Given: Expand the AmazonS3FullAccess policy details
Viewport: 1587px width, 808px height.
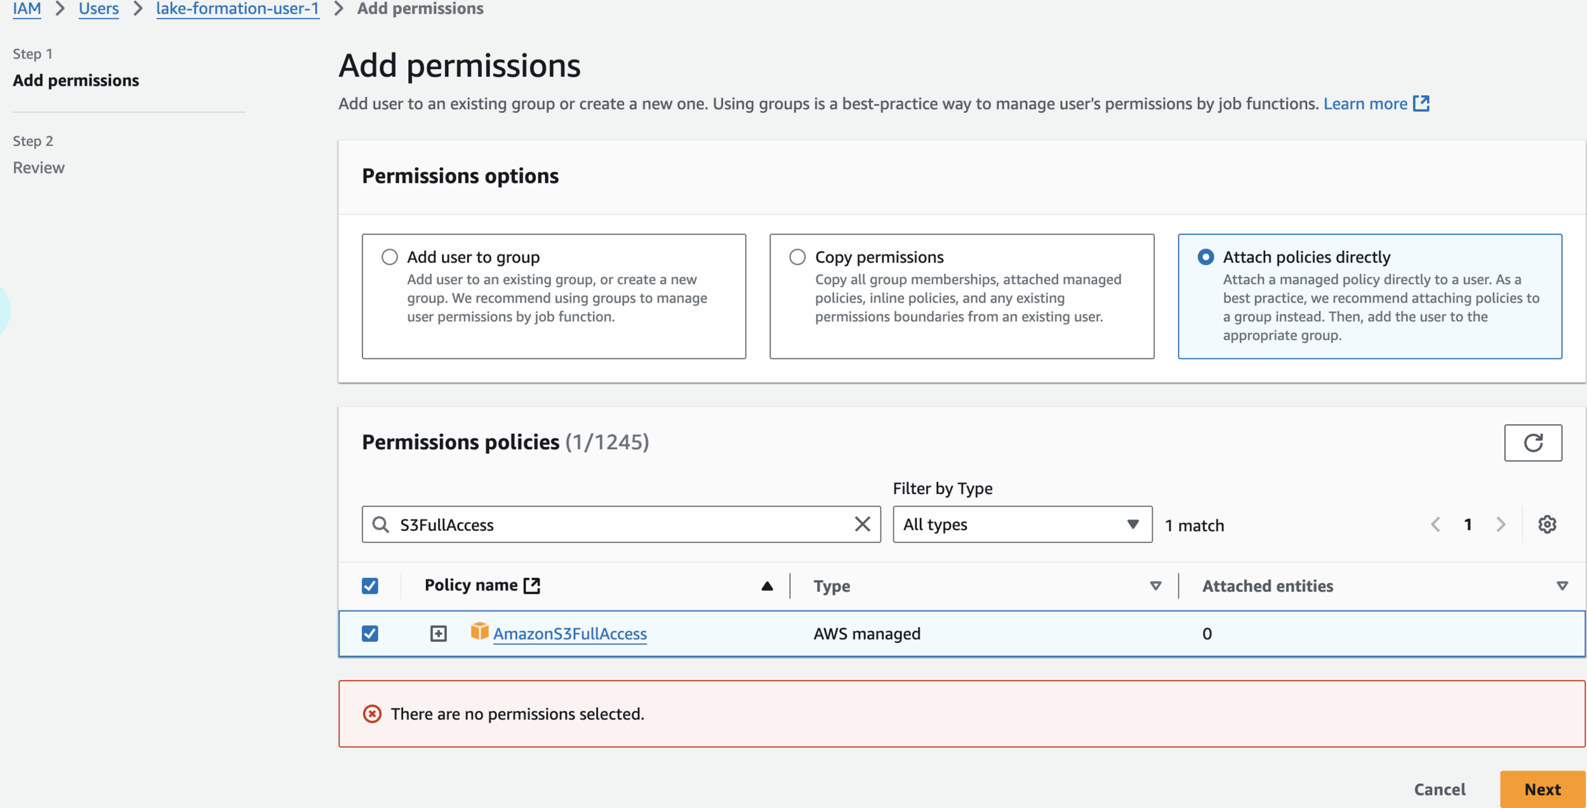Looking at the screenshot, I should pos(439,634).
